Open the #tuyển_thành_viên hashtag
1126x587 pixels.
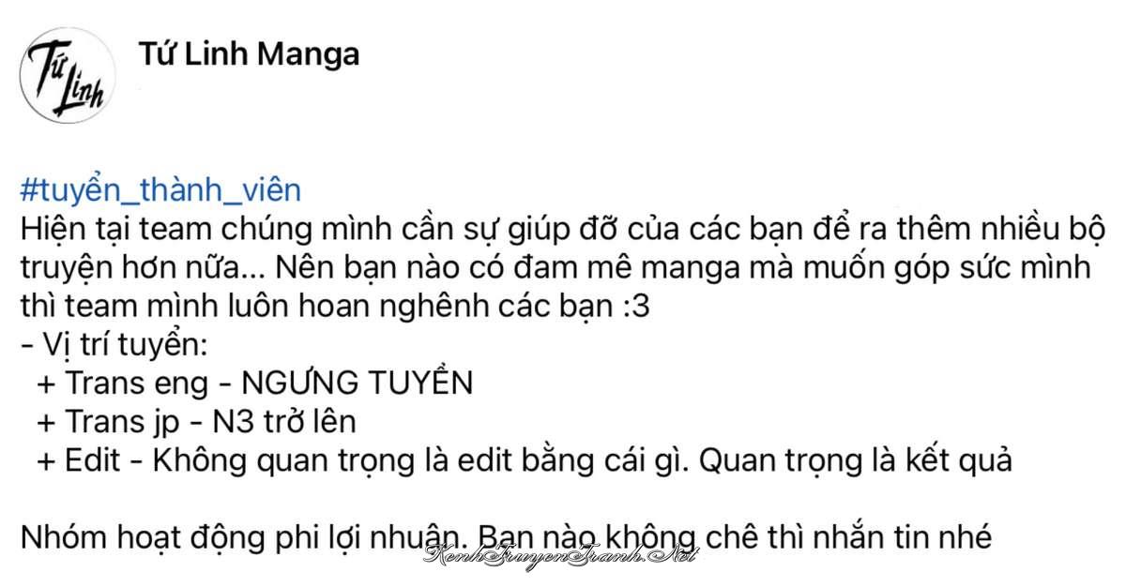[x=160, y=191]
